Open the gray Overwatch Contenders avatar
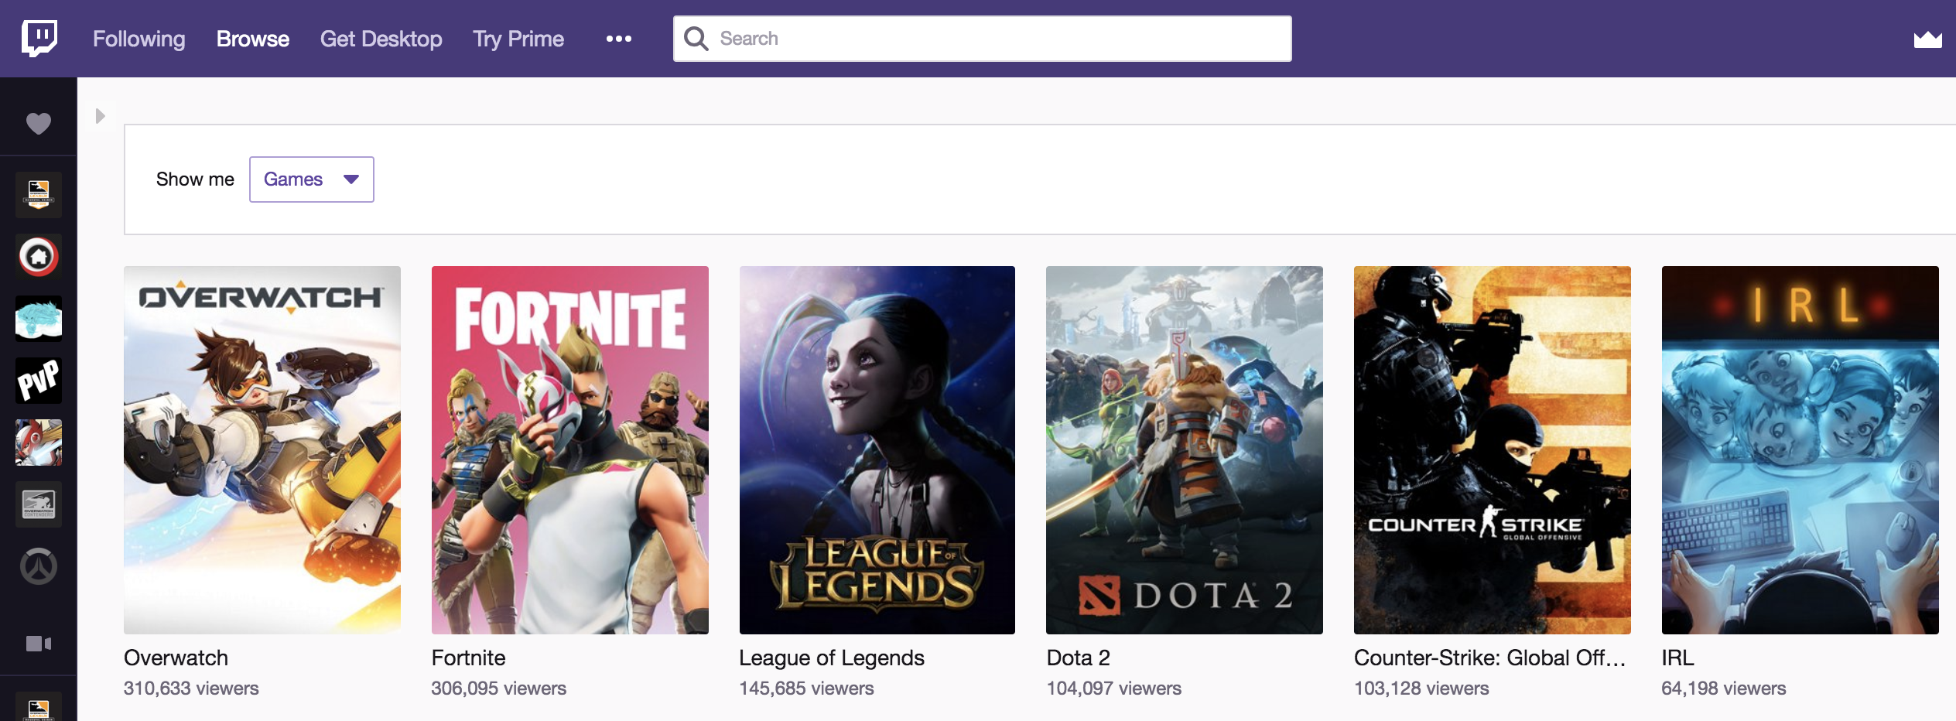This screenshot has height=721, width=1956. click(39, 504)
